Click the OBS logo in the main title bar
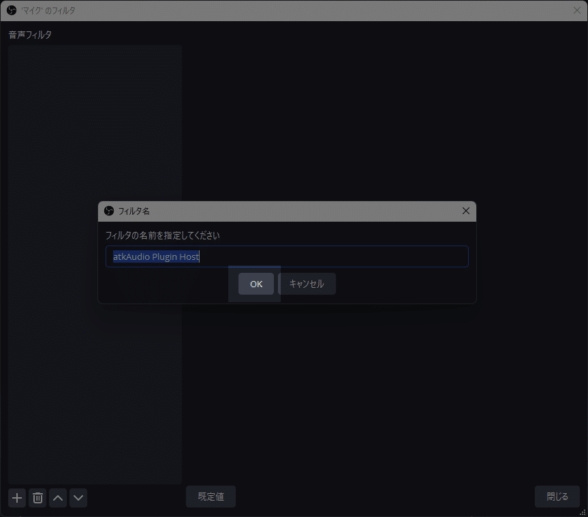This screenshot has width=588, height=517. click(x=12, y=10)
